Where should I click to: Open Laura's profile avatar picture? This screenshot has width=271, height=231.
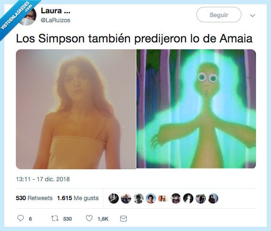click(27, 16)
